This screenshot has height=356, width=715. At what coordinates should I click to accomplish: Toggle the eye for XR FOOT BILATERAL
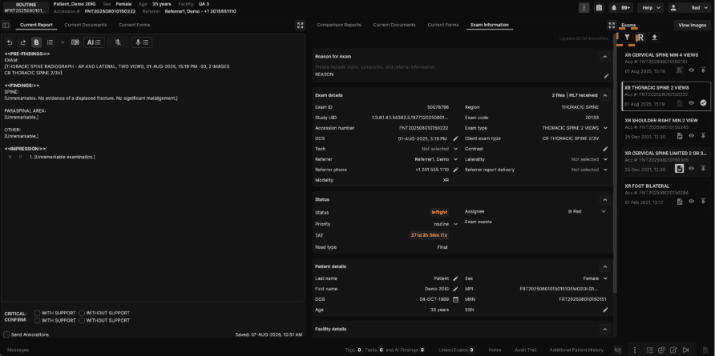(692, 202)
